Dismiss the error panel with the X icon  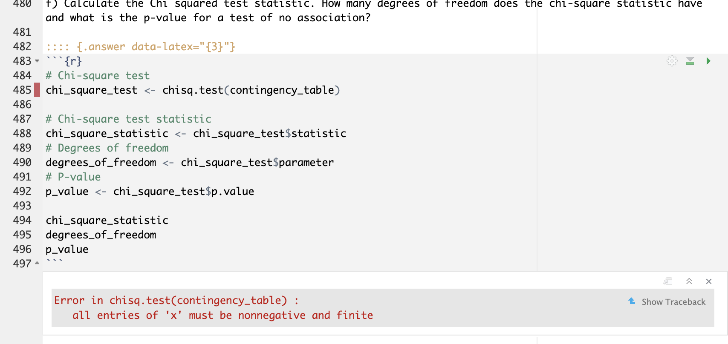click(x=709, y=281)
